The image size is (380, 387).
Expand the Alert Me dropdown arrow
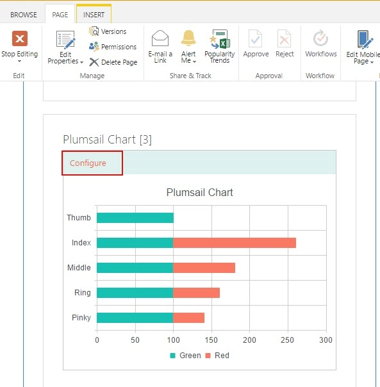(194, 62)
